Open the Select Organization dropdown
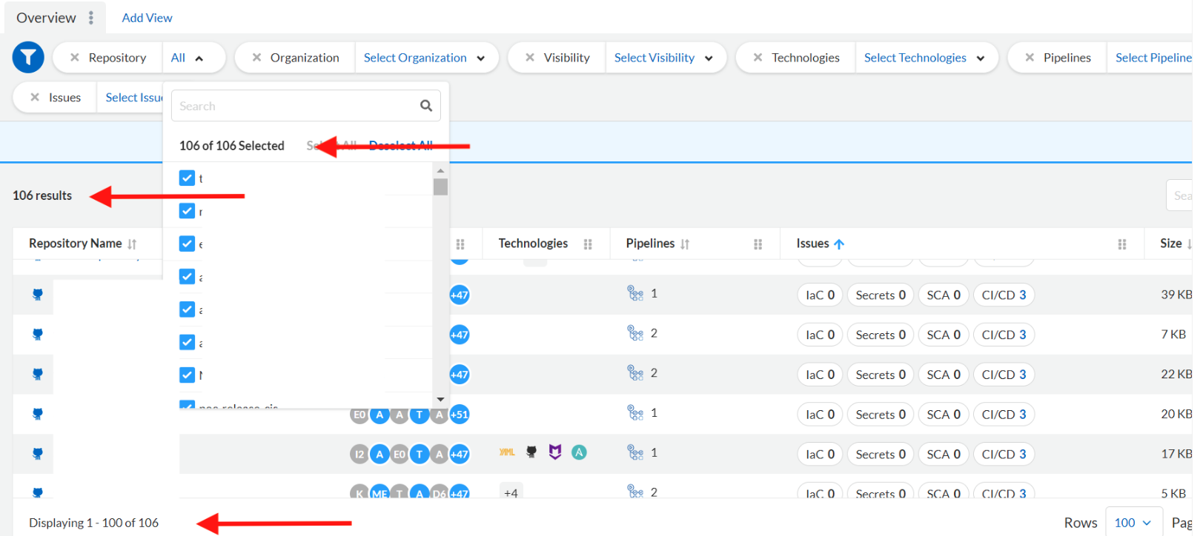Screen dimensions: 1200x536 [x=424, y=58]
